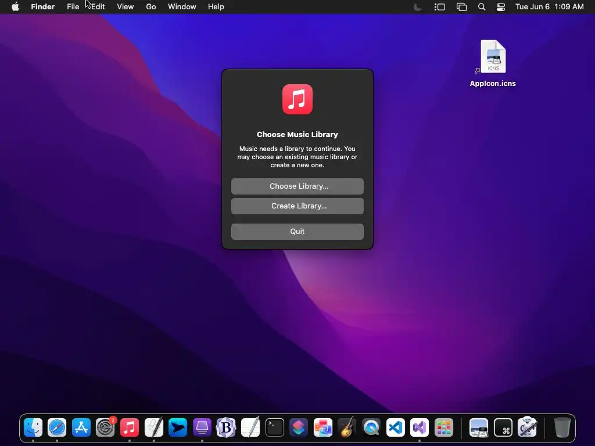
Task: Open purple Apple Configurator icon in Dock
Action: 202,427
